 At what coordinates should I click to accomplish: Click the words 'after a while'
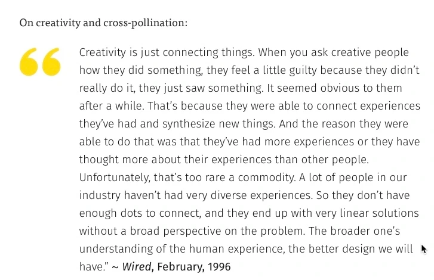click(x=110, y=106)
